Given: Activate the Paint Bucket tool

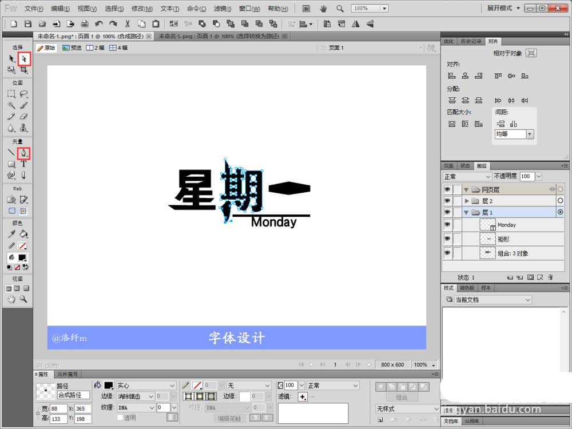Looking at the screenshot, I should (23, 234).
